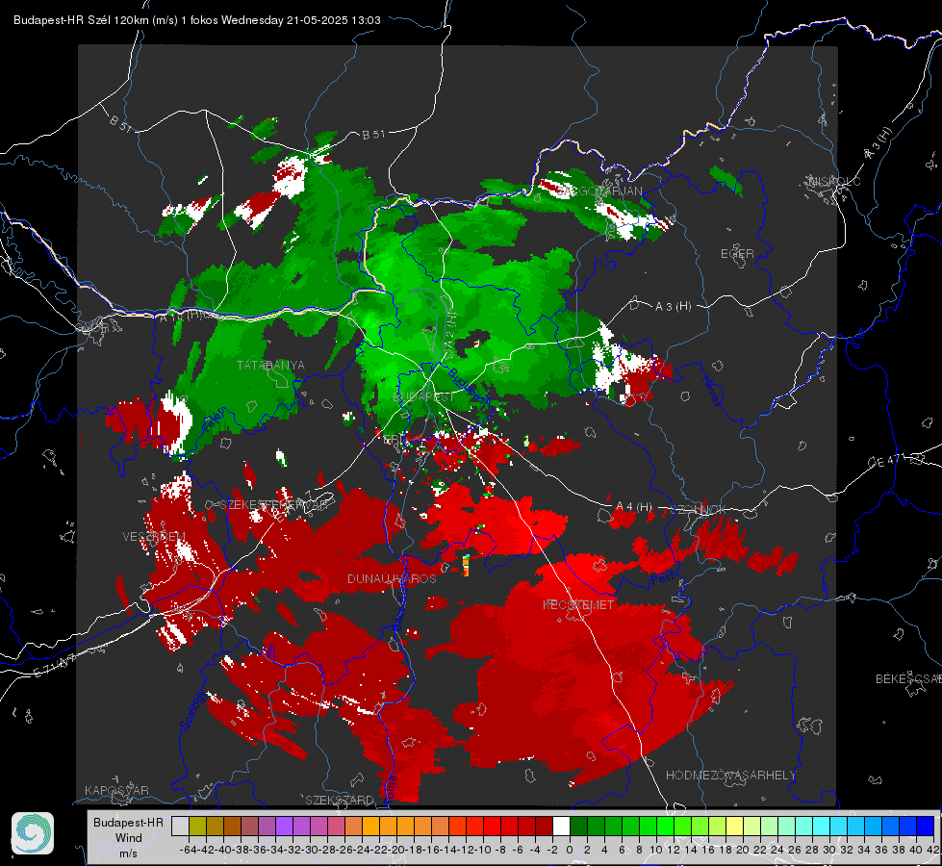
Task: Click the E 71 road label
Action: click(x=55, y=667)
